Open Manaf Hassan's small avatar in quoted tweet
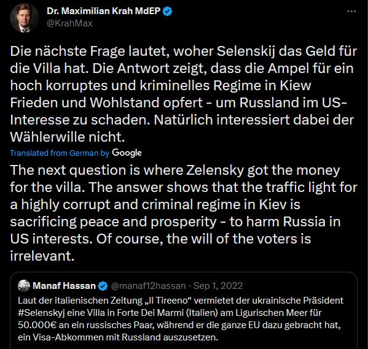368x349 pixels. 24,286
